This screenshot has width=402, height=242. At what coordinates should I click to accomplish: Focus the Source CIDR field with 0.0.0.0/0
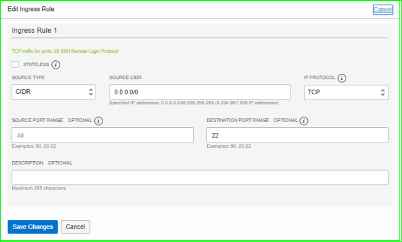pyautogui.click(x=200, y=92)
